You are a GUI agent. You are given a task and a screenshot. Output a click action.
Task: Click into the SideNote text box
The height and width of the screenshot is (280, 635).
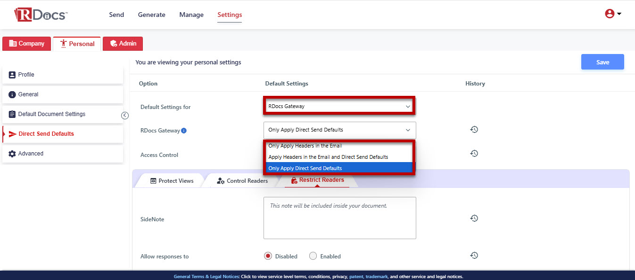339,218
